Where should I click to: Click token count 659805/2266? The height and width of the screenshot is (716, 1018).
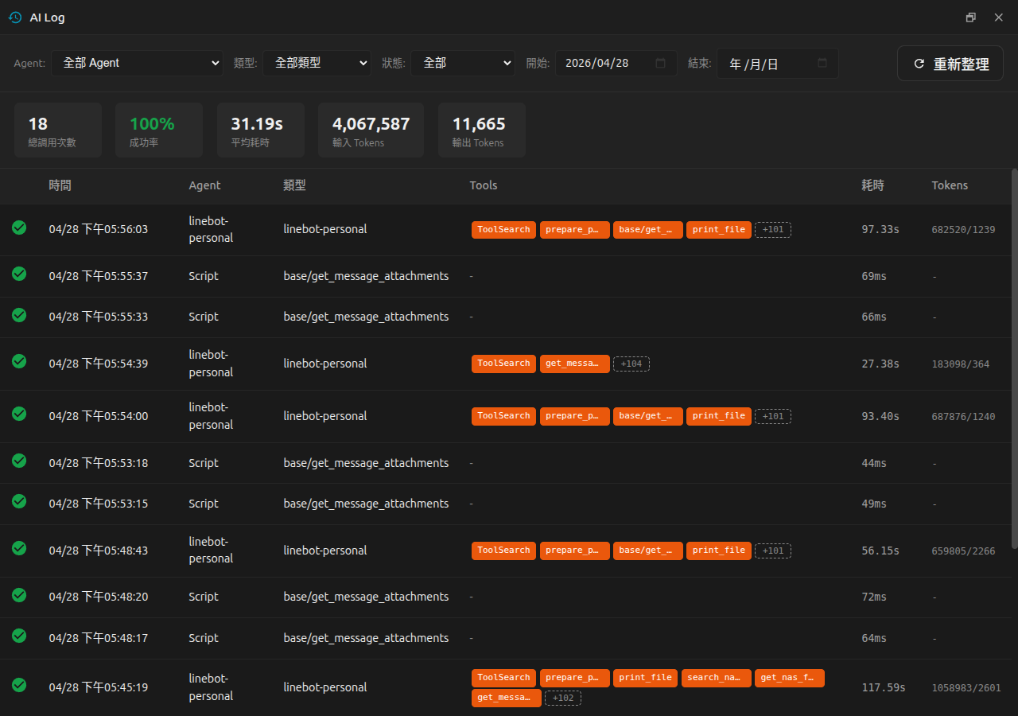pyautogui.click(x=963, y=551)
